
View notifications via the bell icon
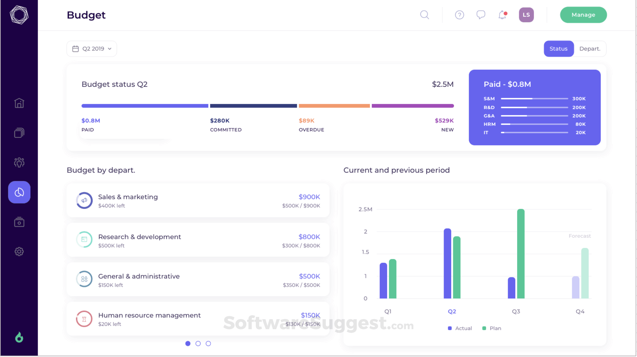click(x=502, y=15)
